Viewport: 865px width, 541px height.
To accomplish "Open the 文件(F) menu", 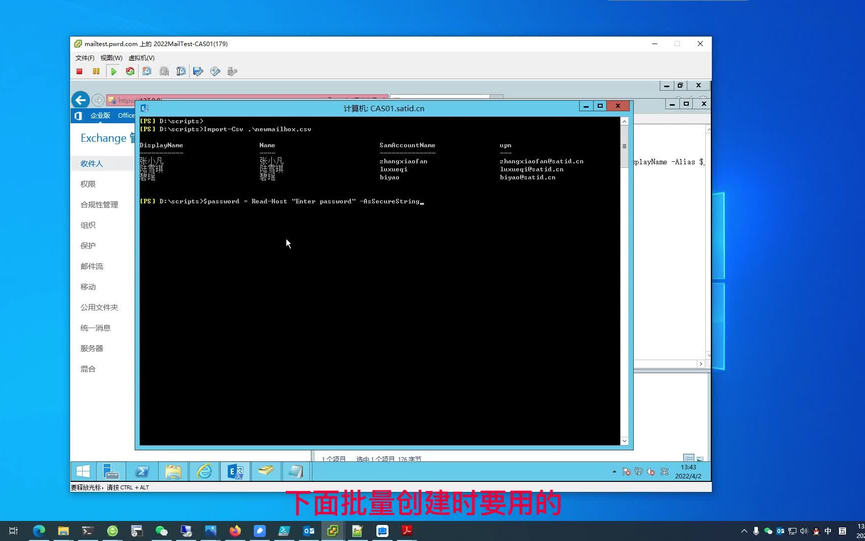I will tap(85, 58).
